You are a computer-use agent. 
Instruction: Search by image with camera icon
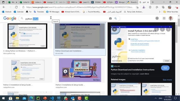[110, 19]
